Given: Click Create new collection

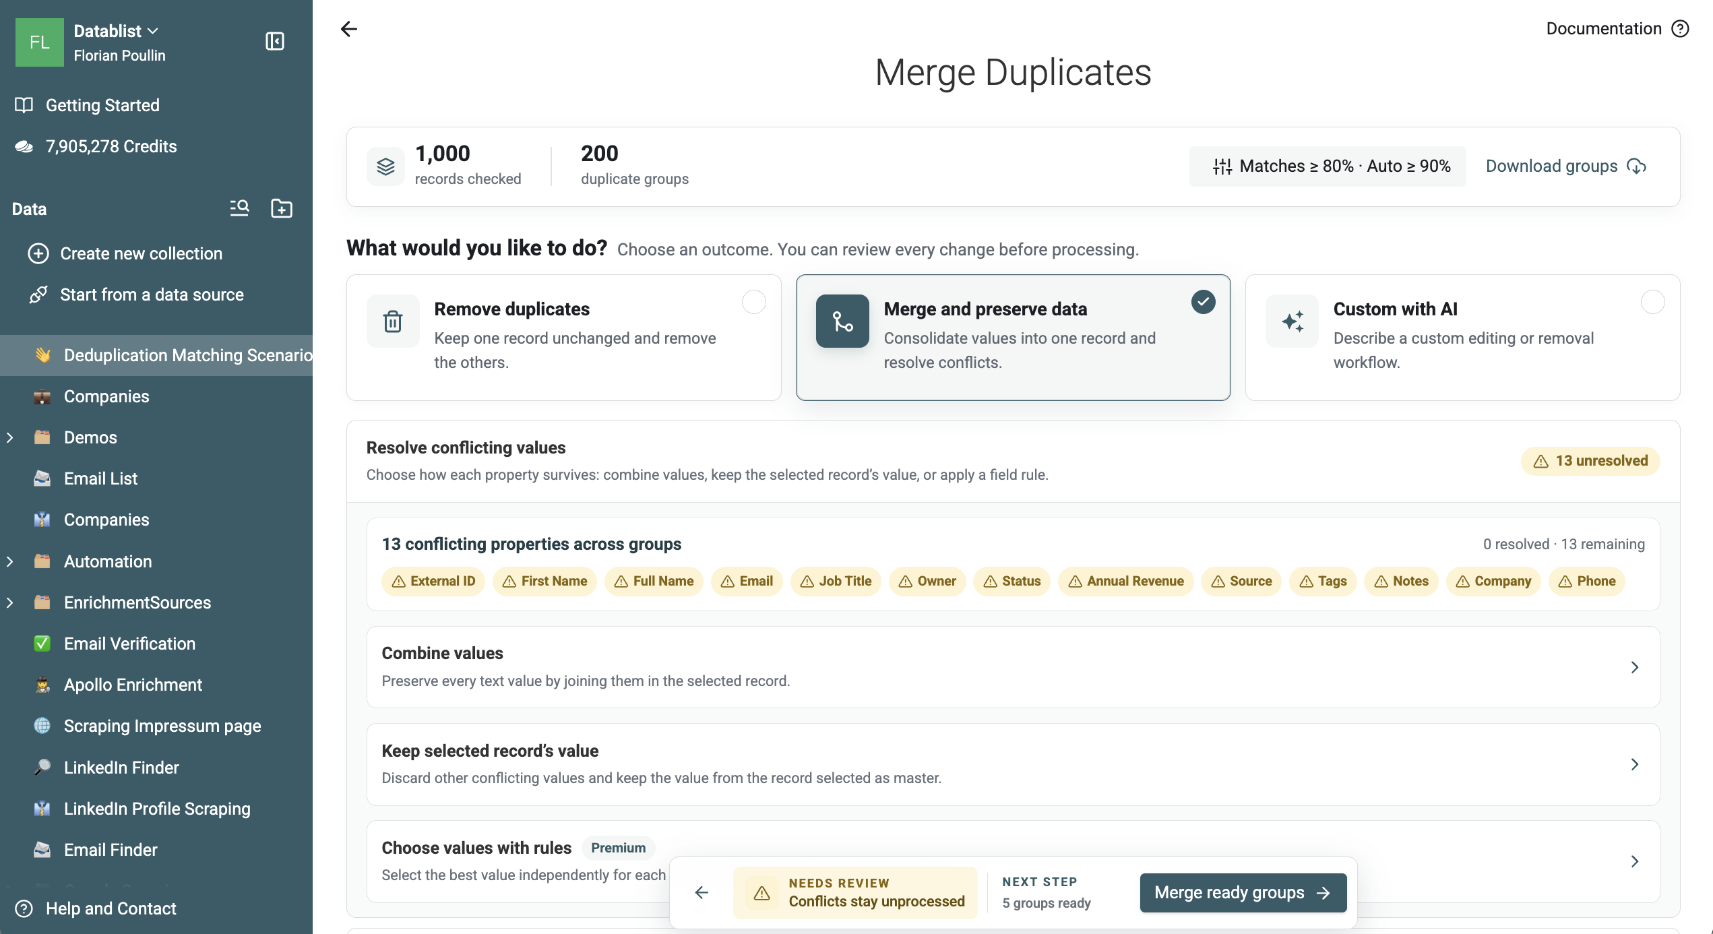Looking at the screenshot, I should click(x=142, y=253).
